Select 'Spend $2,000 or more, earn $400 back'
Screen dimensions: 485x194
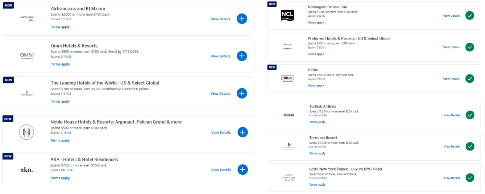pyautogui.click(x=80, y=15)
